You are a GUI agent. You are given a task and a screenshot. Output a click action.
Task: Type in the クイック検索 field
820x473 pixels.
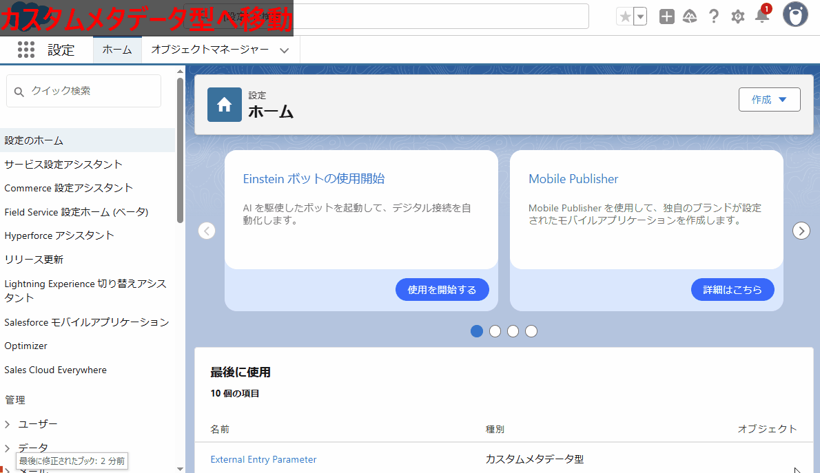pyautogui.click(x=83, y=91)
